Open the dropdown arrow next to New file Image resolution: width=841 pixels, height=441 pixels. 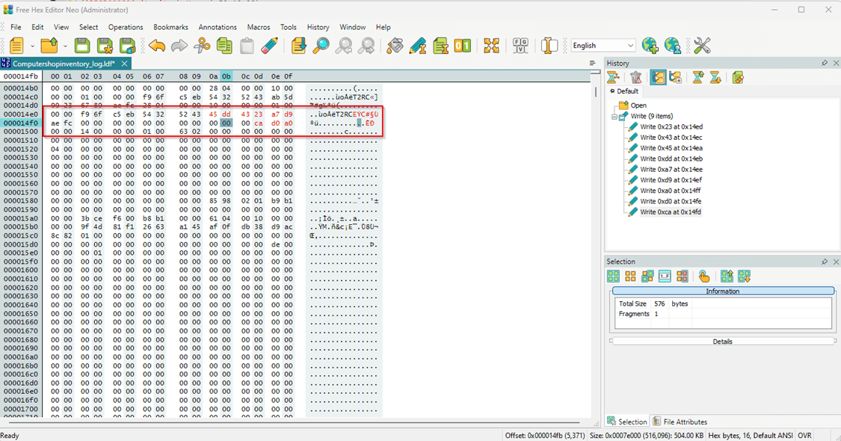(32, 46)
